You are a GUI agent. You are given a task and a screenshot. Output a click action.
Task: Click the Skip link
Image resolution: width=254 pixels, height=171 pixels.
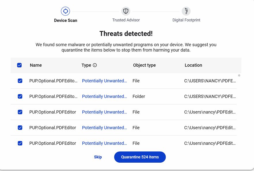(x=98, y=157)
